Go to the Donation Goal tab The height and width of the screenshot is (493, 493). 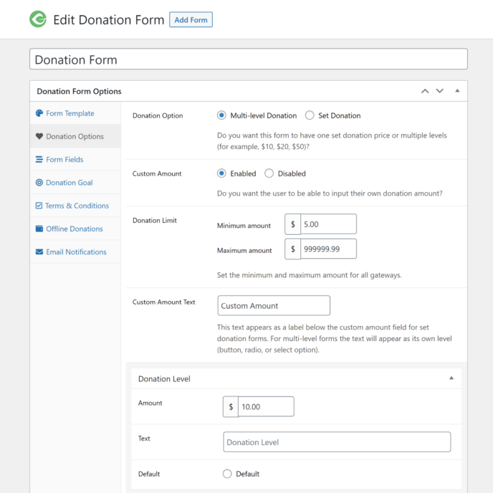75,182
